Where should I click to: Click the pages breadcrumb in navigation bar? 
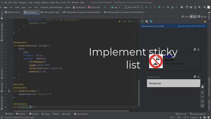(68, 7)
